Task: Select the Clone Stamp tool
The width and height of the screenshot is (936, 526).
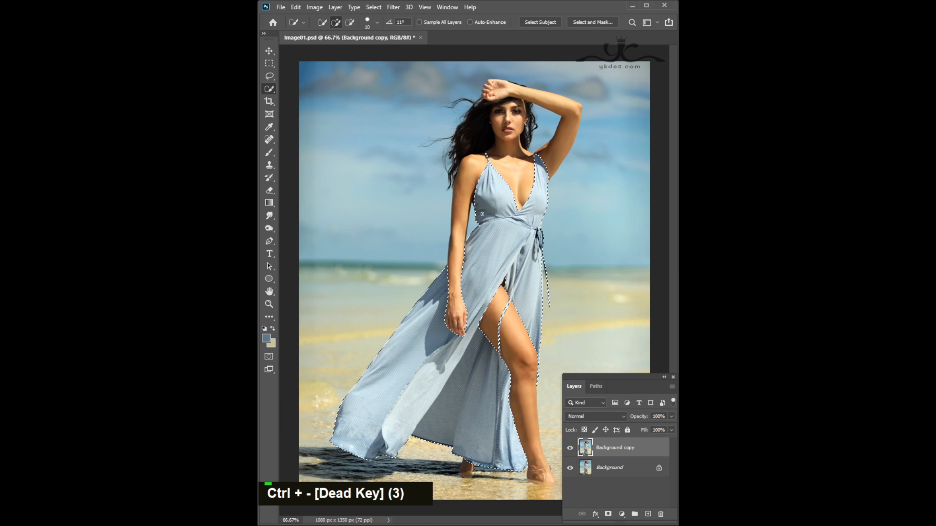Action: pyautogui.click(x=269, y=165)
